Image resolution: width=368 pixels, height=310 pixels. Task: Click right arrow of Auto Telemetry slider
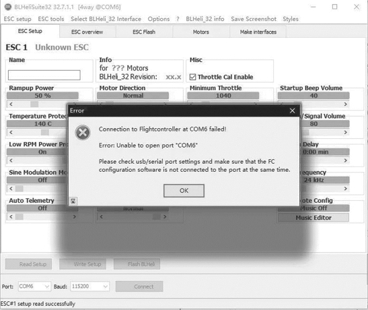point(75,217)
